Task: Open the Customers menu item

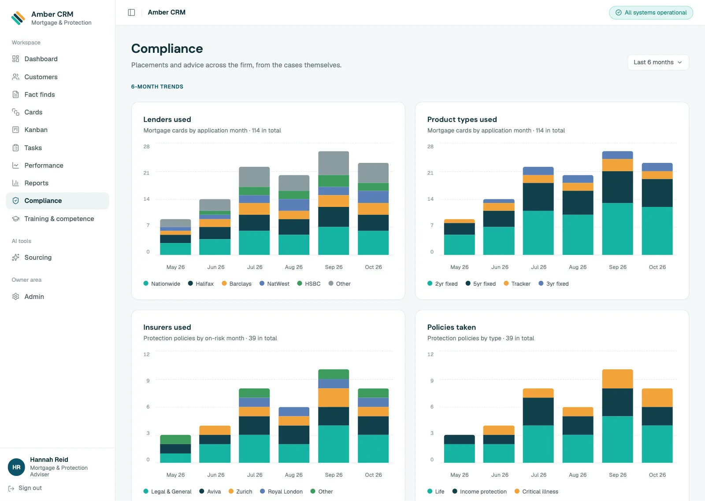Action: click(x=57, y=77)
